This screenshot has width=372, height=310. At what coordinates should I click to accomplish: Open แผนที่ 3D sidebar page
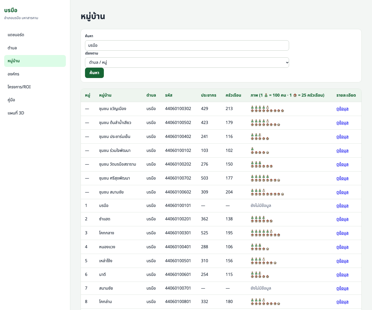click(35, 113)
